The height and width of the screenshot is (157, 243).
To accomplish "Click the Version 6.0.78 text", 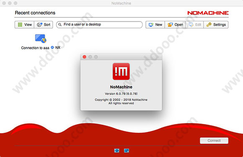I will (121, 94).
